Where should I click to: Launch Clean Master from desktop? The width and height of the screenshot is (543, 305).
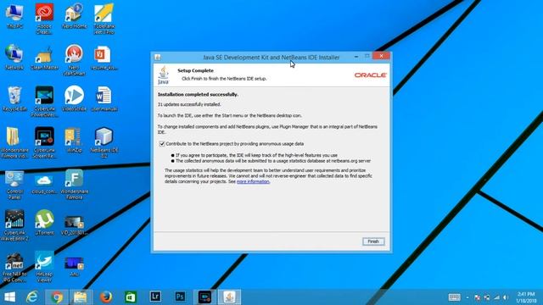coord(44,58)
